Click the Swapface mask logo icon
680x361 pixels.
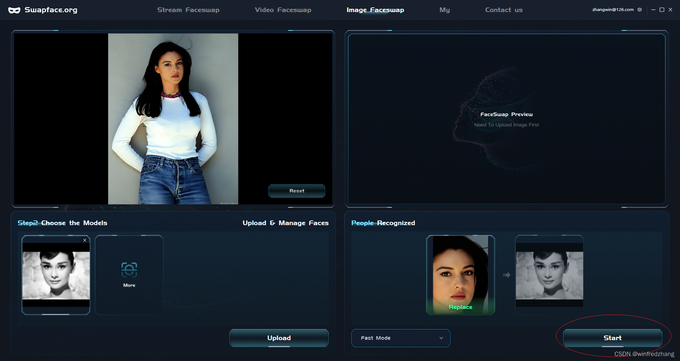coord(14,10)
